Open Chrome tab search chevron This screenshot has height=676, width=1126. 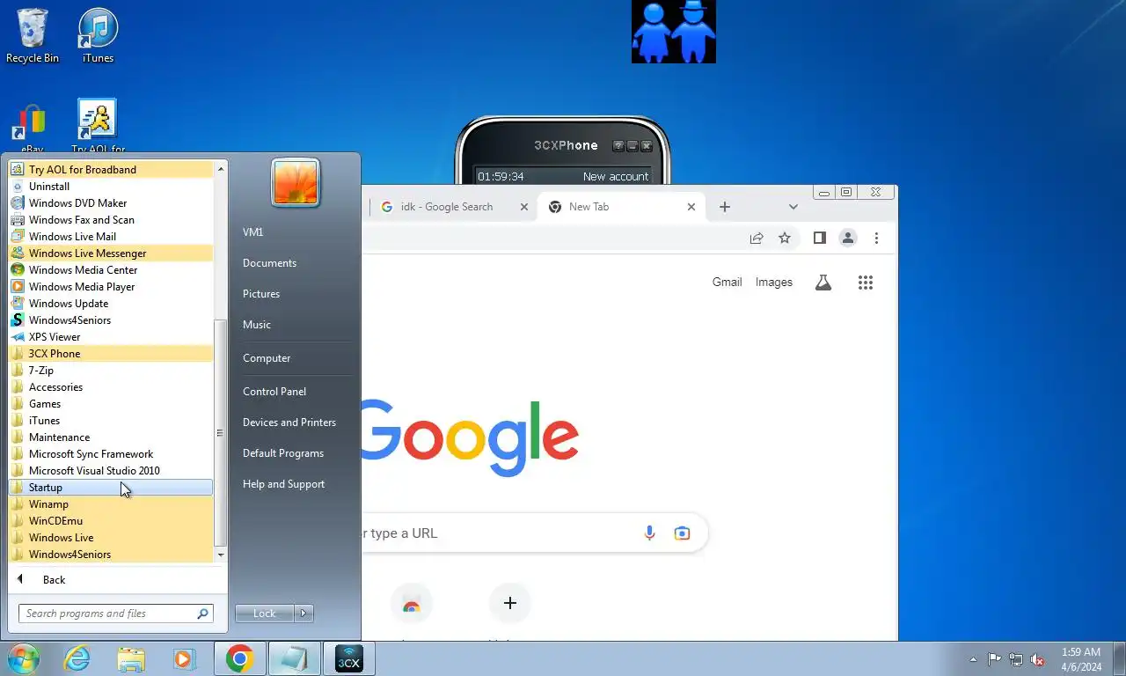(x=793, y=207)
